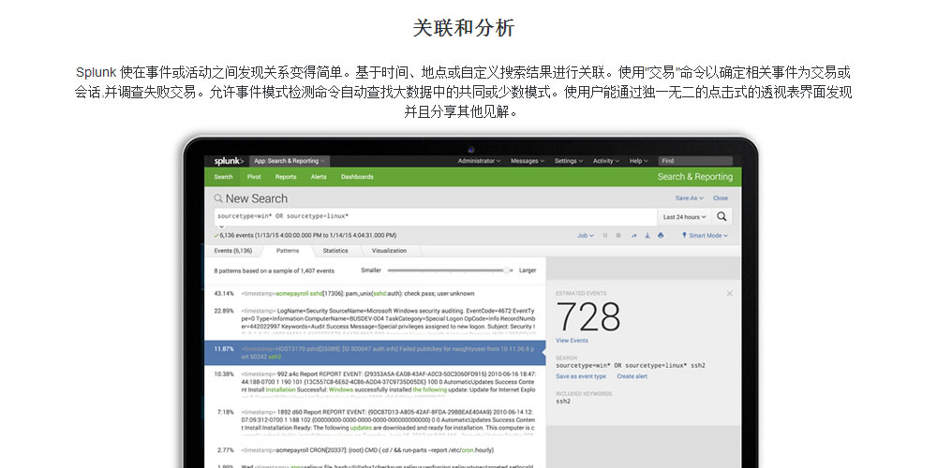Click the Splunk logo
Image resolution: width=937 pixels, height=468 pixels.
(x=229, y=161)
